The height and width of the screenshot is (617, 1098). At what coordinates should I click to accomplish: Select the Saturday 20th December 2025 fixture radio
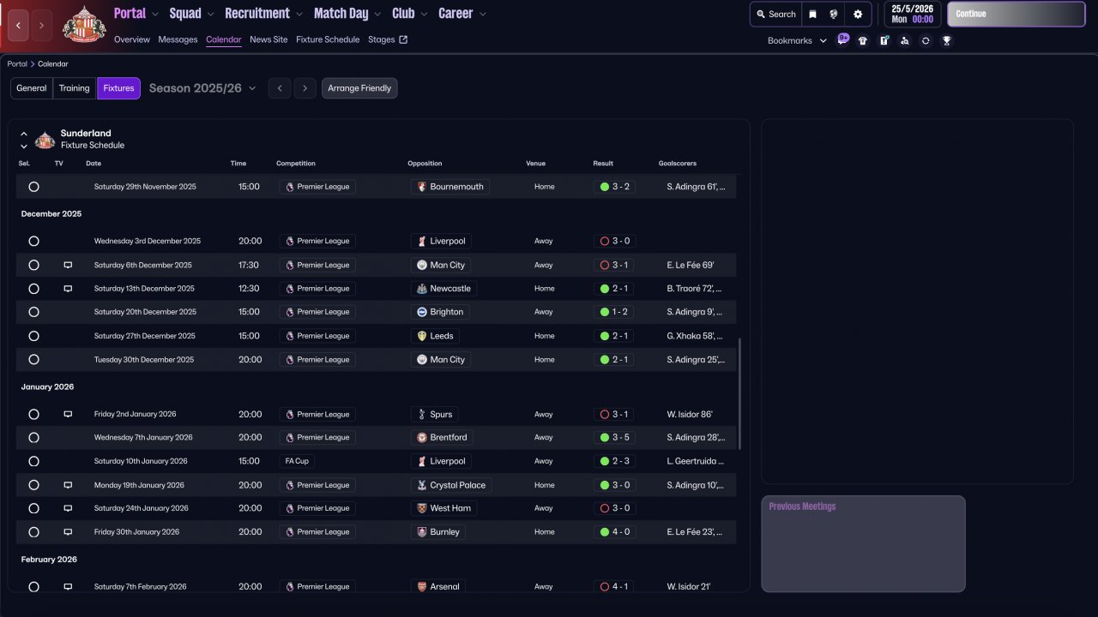pos(33,312)
